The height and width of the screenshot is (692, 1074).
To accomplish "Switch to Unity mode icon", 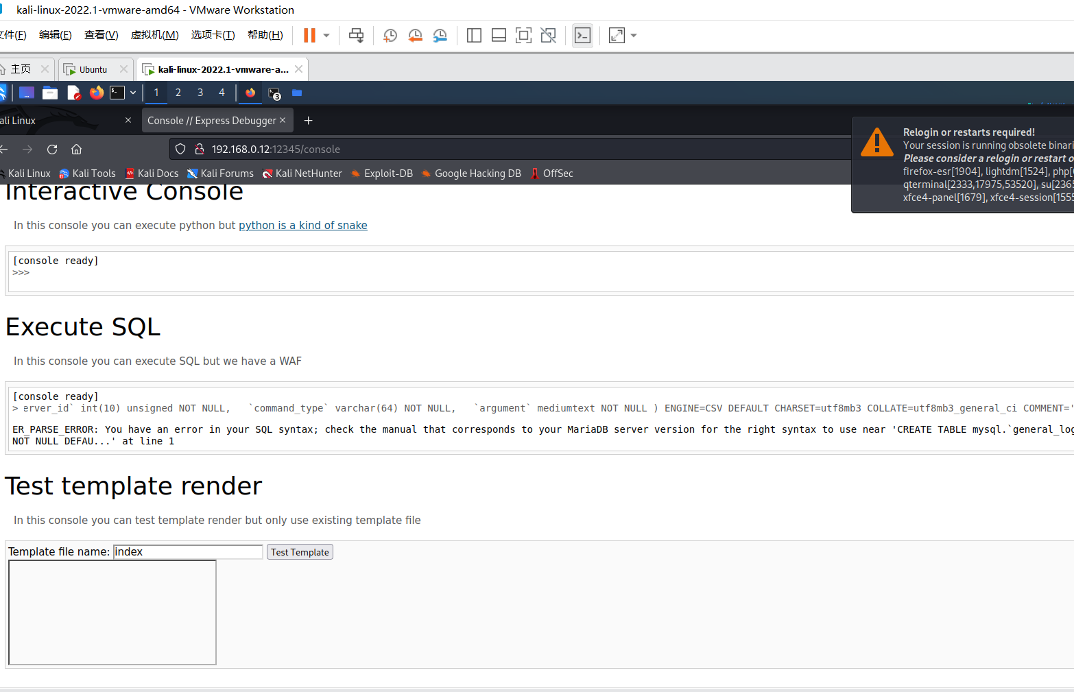I will (548, 36).
